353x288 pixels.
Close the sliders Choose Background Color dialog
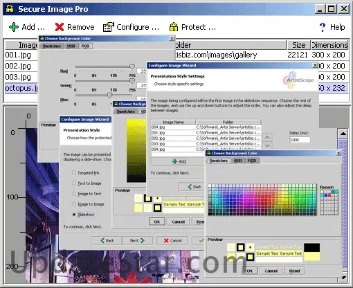tap(172, 39)
